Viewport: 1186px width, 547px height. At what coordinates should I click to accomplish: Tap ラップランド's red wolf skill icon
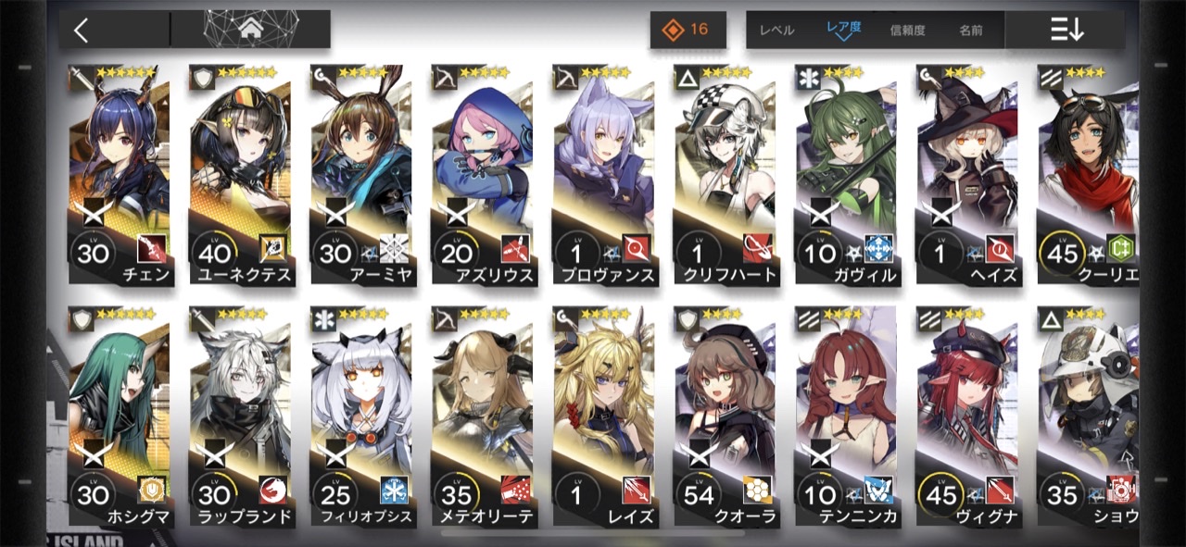273,490
